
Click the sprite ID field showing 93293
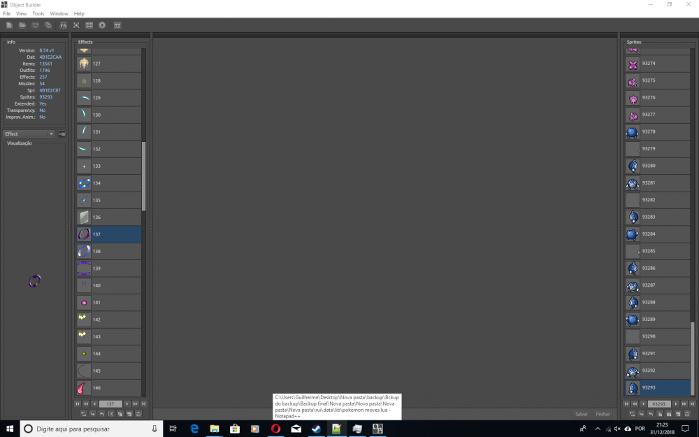pos(659,403)
